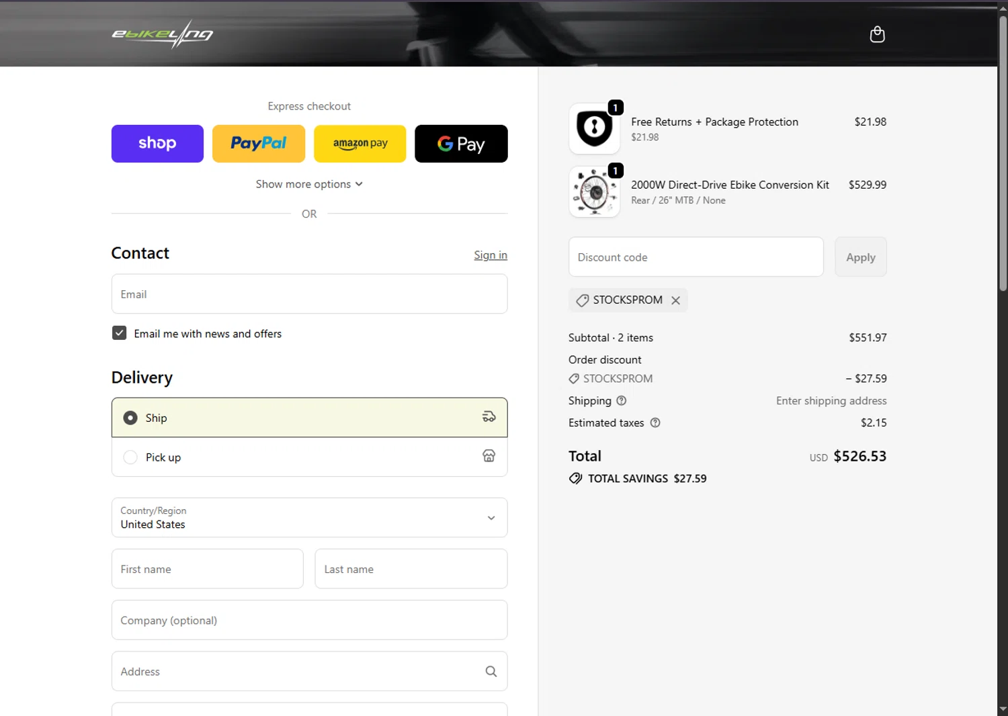Open the Country/Region dropdown
This screenshot has width=1008, height=716.
click(x=309, y=518)
